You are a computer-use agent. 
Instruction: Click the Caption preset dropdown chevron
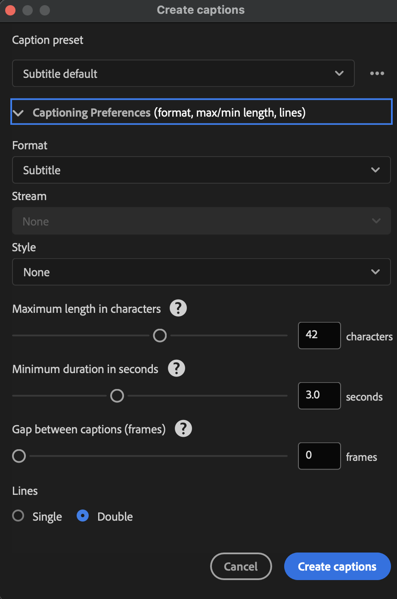340,73
